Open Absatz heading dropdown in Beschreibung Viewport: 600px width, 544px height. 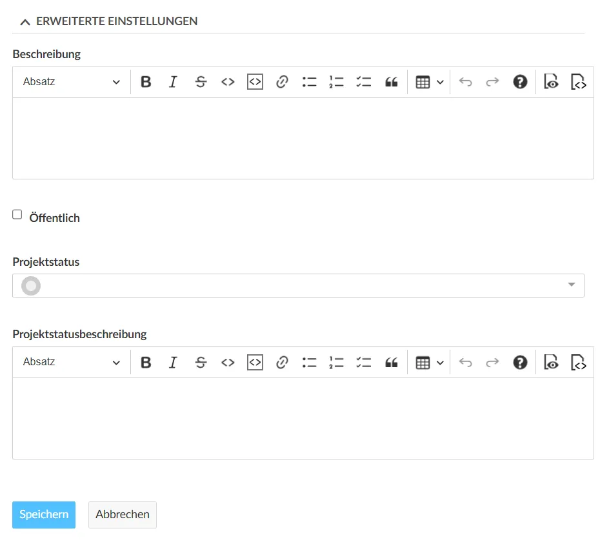point(71,82)
